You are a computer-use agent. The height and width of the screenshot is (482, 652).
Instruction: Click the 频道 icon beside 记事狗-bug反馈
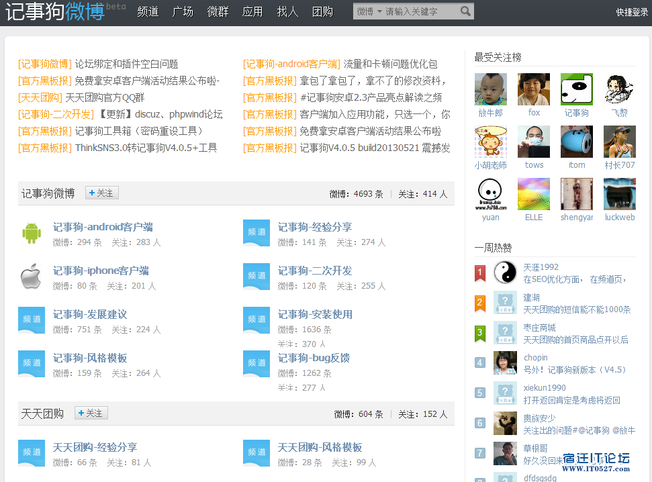257,364
